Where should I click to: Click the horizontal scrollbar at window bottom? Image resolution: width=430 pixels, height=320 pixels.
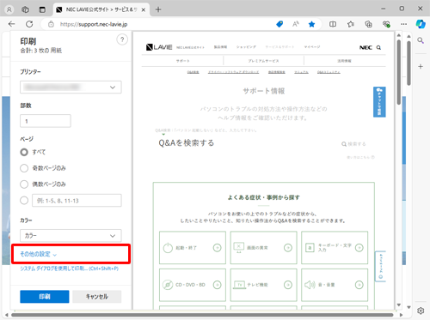(x=202, y=315)
